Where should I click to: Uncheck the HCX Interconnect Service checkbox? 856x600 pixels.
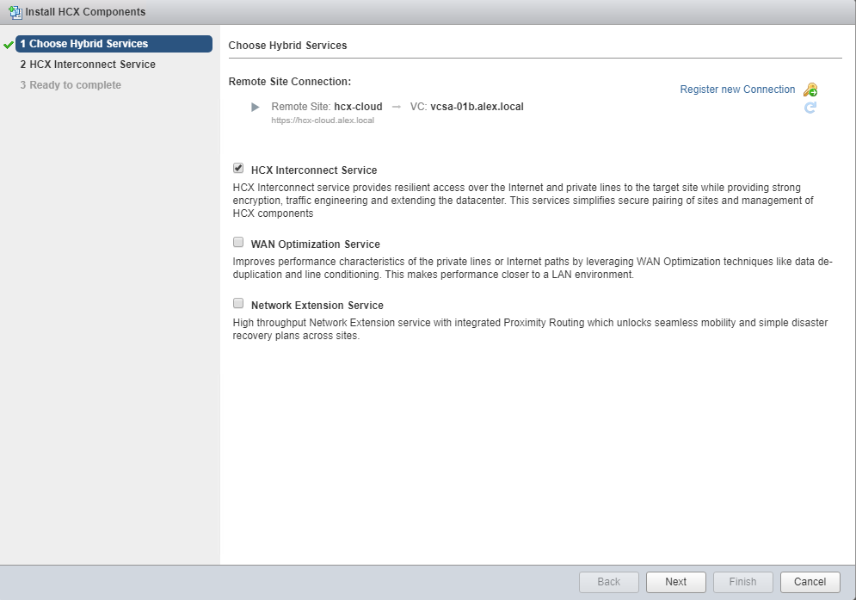click(x=238, y=168)
